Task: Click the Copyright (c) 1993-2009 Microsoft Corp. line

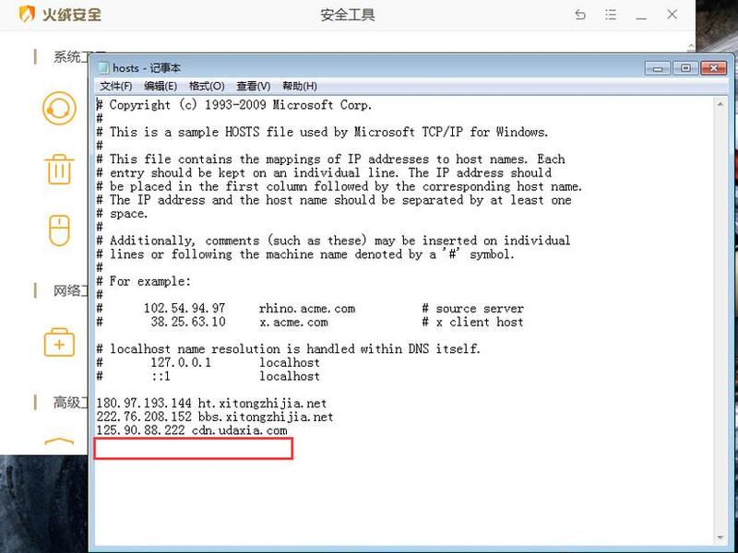Action: (234, 105)
